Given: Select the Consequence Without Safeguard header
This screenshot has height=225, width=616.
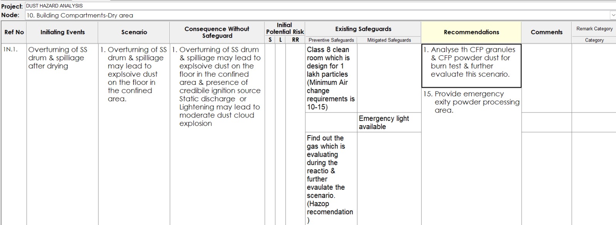Looking at the screenshot, I should tap(217, 32).
